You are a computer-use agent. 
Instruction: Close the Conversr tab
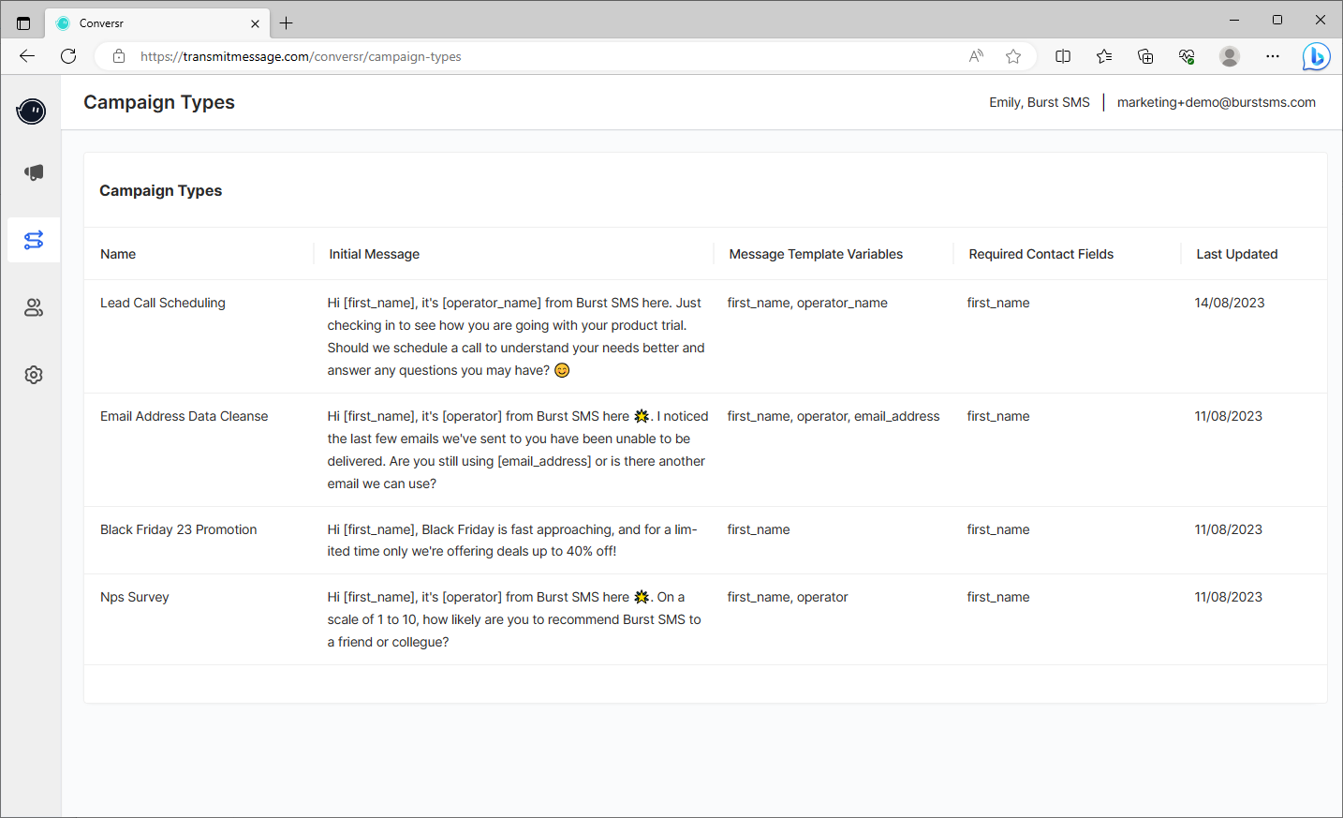(x=255, y=23)
